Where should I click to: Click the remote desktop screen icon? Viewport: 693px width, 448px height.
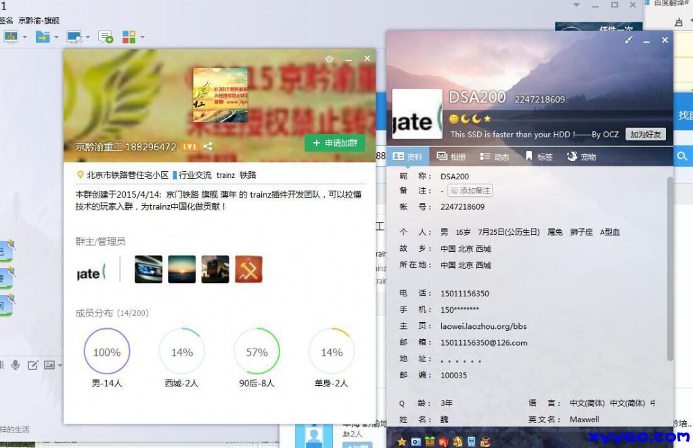(x=73, y=37)
